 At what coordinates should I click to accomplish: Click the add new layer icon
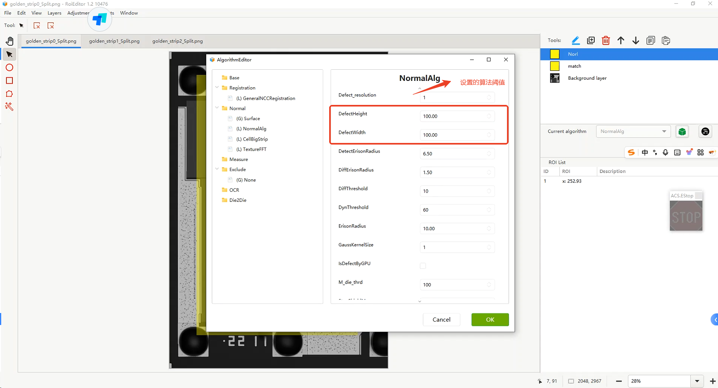click(591, 40)
